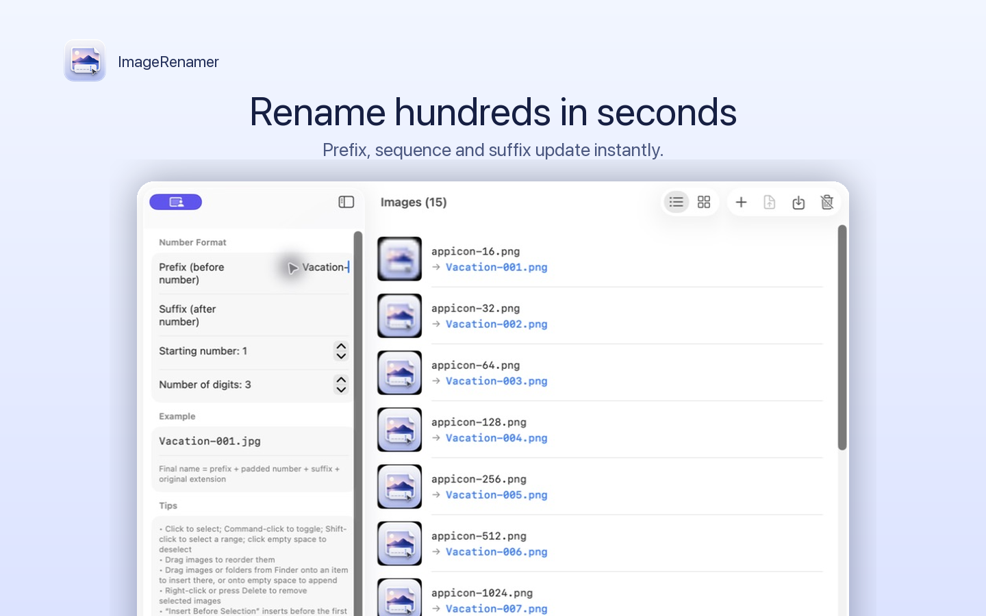The width and height of the screenshot is (986, 616).
Task: Switch to grid view
Action: 704,202
